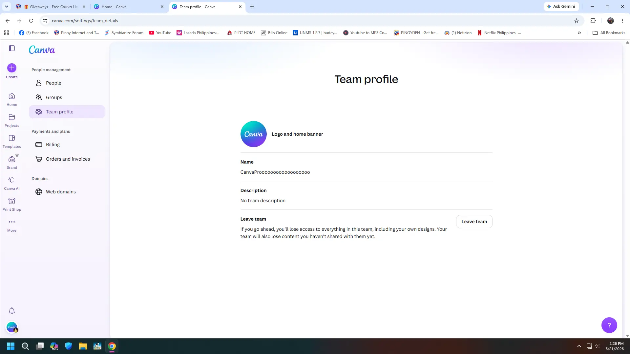The image size is (630, 354).
Task: Launch Canva AI from sidebar
Action: point(12,183)
